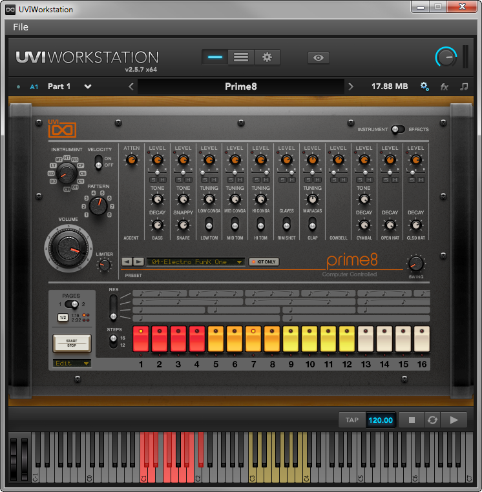Open the File menu
The width and height of the screenshot is (482, 492).
click(x=21, y=27)
